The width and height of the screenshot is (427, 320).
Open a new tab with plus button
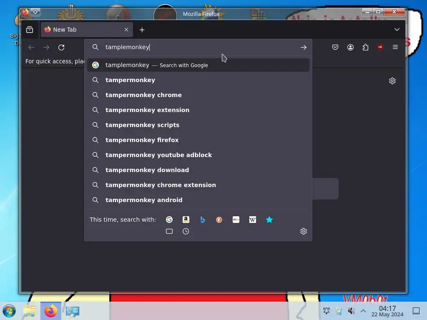coord(142,30)
